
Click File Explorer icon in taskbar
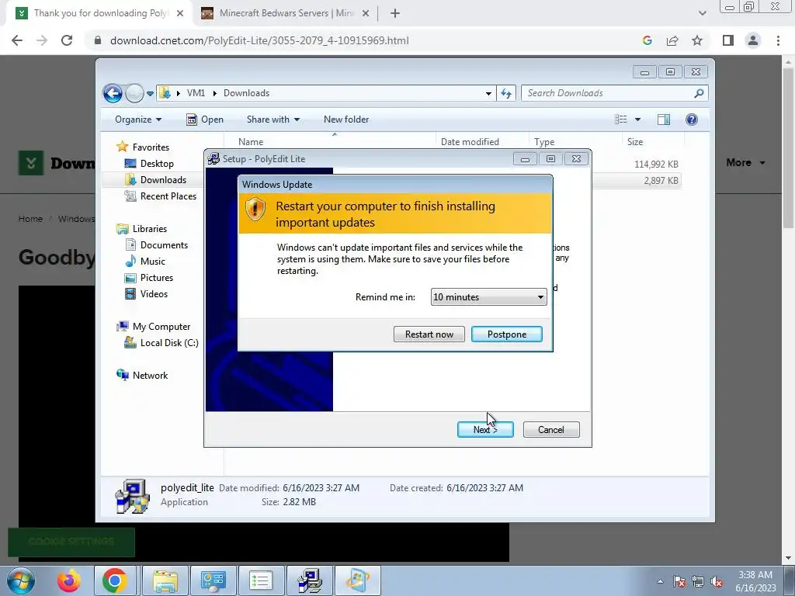pos(165,580)
